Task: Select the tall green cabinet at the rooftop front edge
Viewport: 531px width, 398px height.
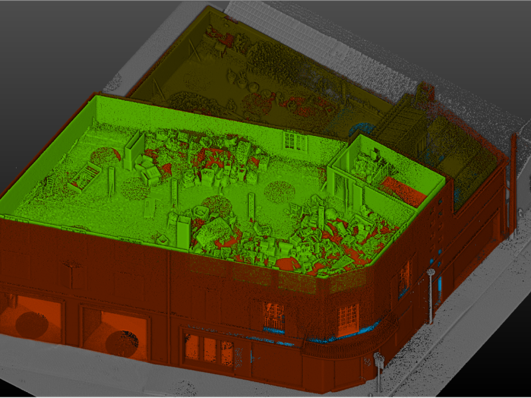Action: pyautogui.click(x=184, y=233)
